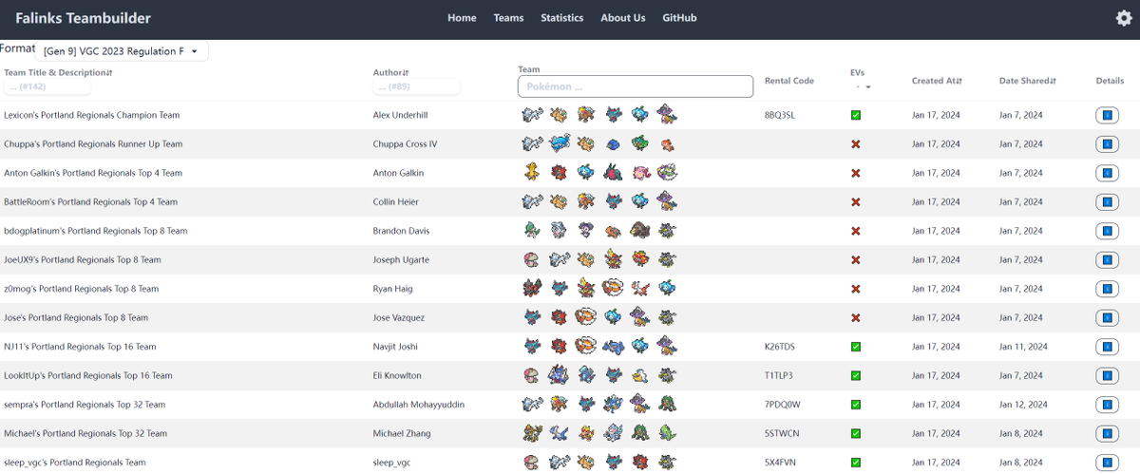Click green EVs checkmark in sempra's row
1140x474 pixels.
point(856,405)
